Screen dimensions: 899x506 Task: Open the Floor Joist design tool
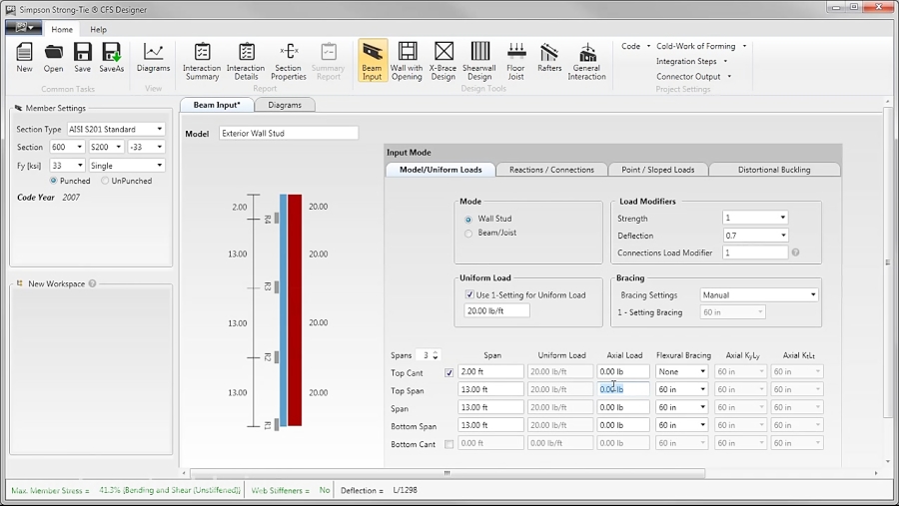pyautogui.click(x=516, y=60)
